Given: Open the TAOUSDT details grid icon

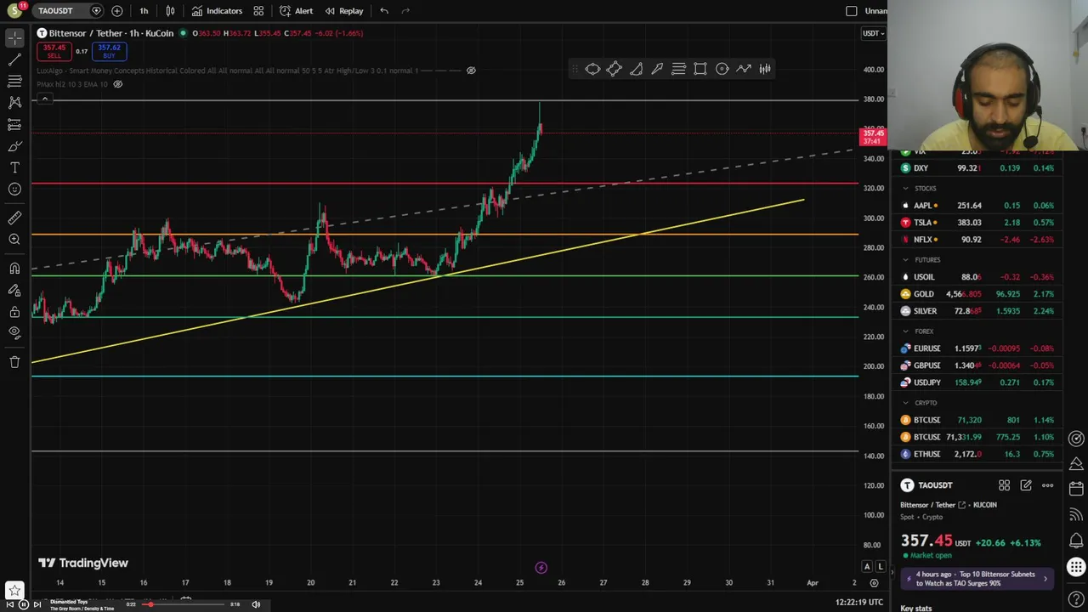Looking at the screenshot, I should point(1004,485).
